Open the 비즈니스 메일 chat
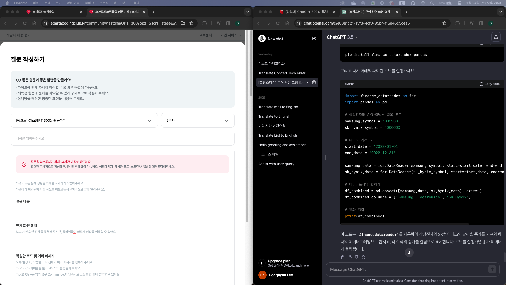The height and width of the screenshot is (285, 506). (x=287, y=154)
